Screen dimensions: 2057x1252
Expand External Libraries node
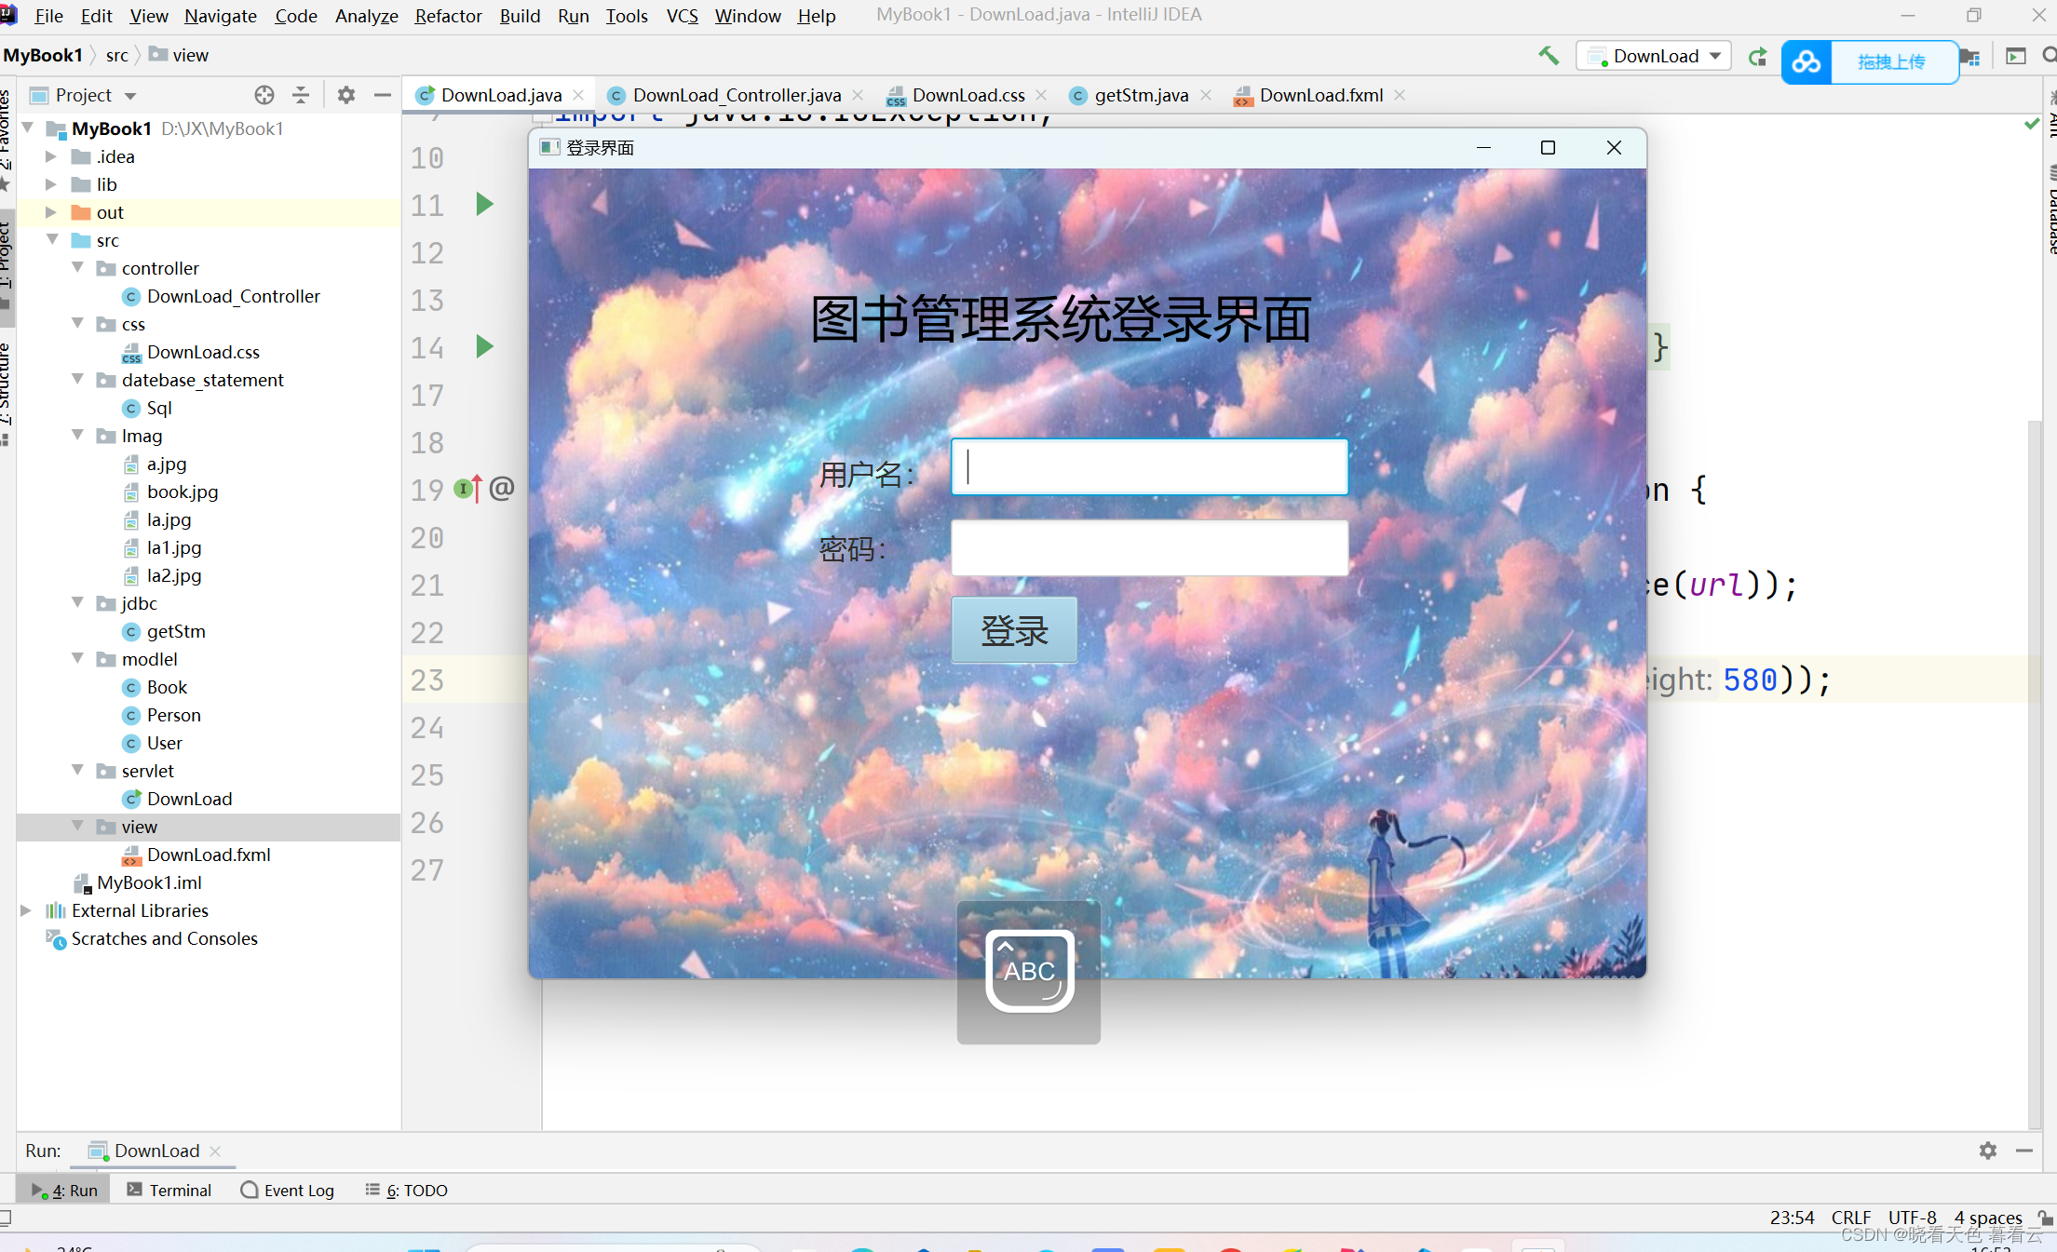click(x=26, y=910)
